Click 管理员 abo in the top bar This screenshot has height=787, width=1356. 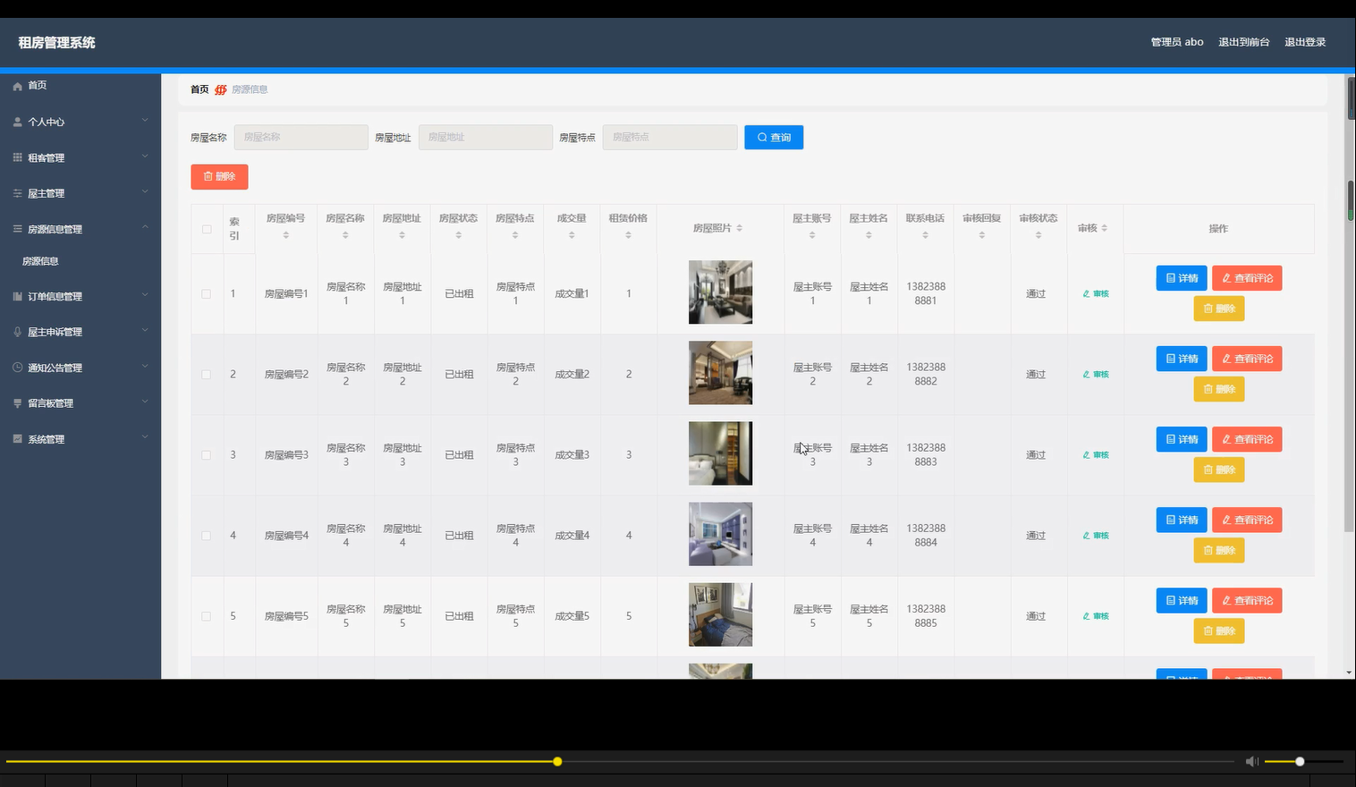click(1177, 42)
